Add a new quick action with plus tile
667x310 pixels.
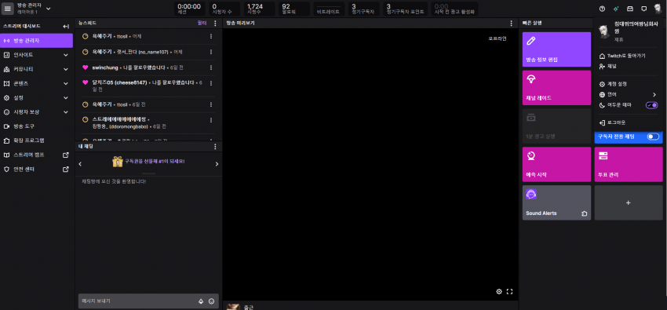pos(629,202)
